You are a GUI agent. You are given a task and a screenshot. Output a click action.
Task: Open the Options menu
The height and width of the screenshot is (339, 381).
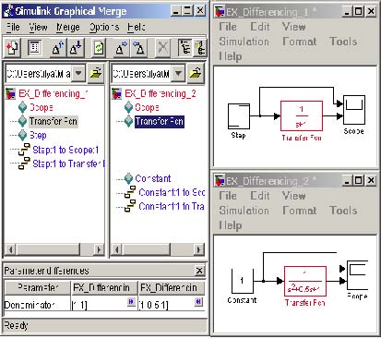tap(104, 27)
